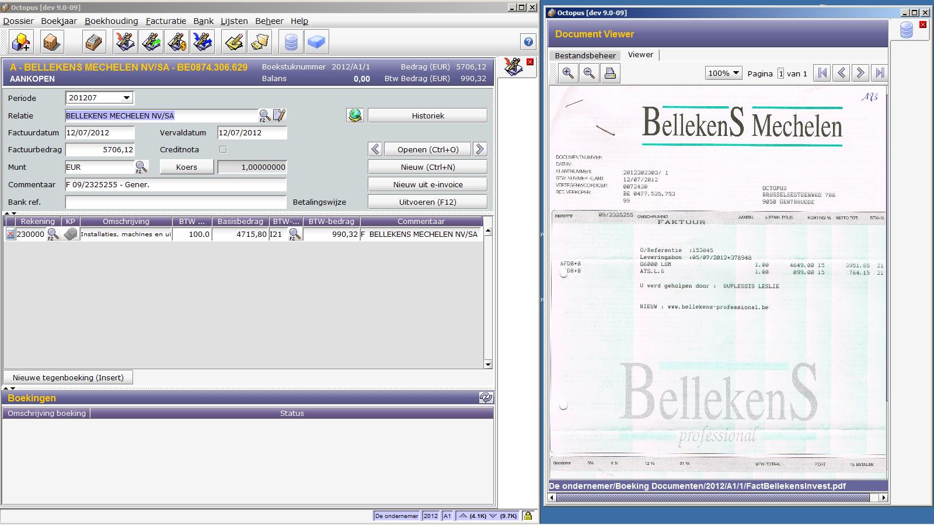Refresh the Boekingen panel
934x525 pixels.
pos(486,398)
